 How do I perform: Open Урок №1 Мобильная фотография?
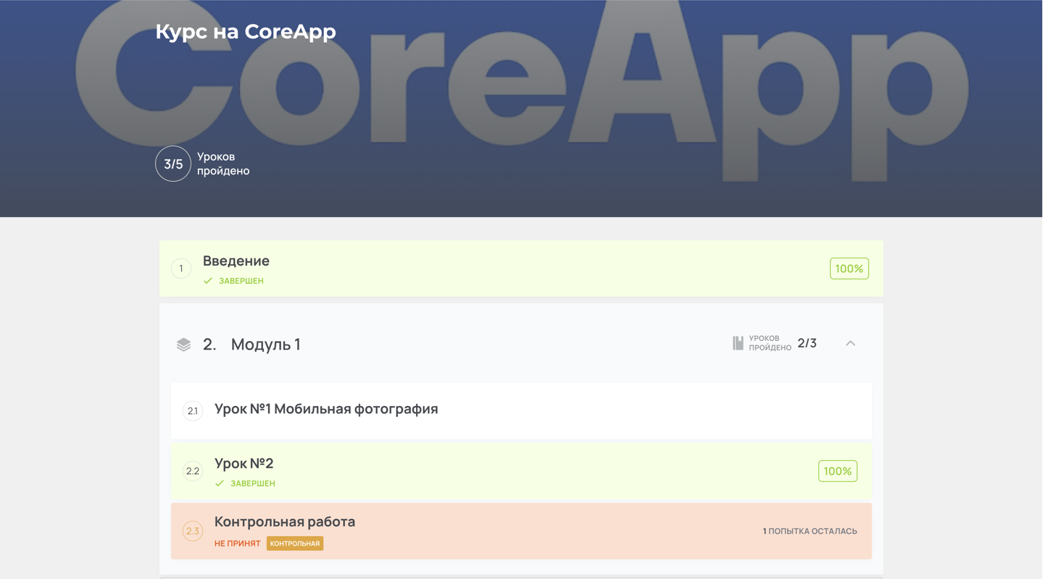coord(521,411)
